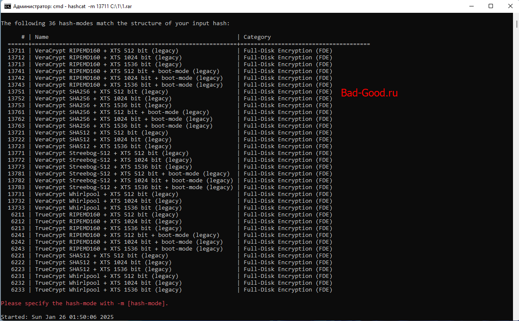Click hash-mode number 13763
This screenshot has height=321, width=519.
pos(16,126)
